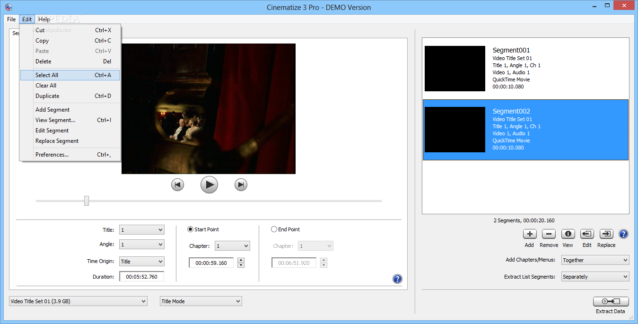Viewport: 638px width, 324px height.
Task: Choose Replace Segment in Edit menu
Action: click(70, 141)
